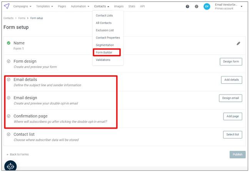Edit form name with pencil icon
The width and height of the screenshot is (250, 173).
[x=238, y=43]
